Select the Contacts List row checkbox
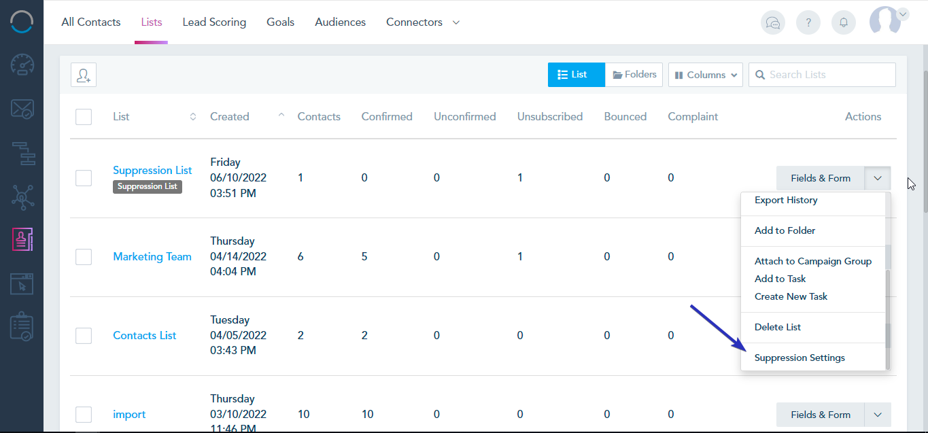The width and height of the screenshot is (928, 433). [84, 336]
